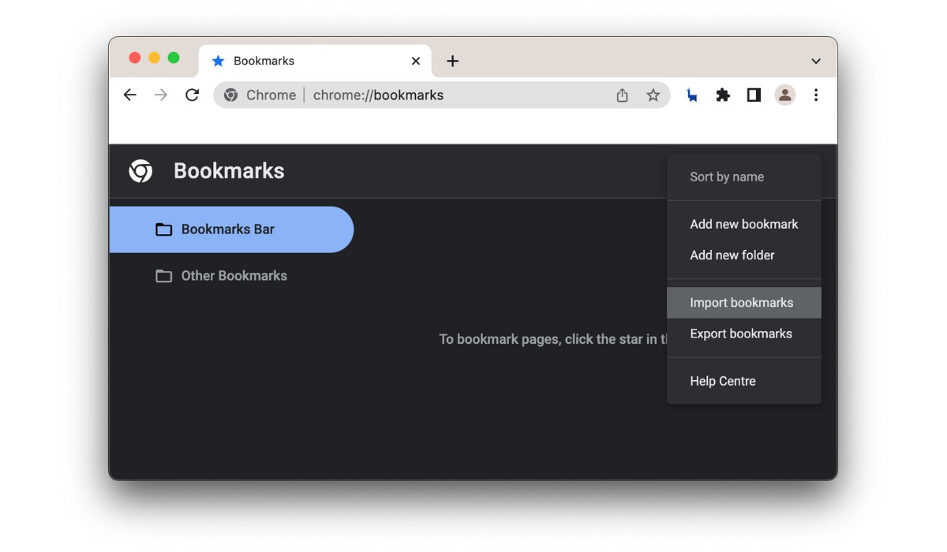
Task: Click the yellow minimize window button
Action: click(x=154, y=58)
